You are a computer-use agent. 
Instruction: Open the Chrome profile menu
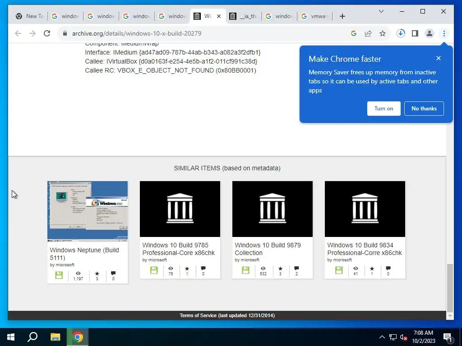(430, 33)
